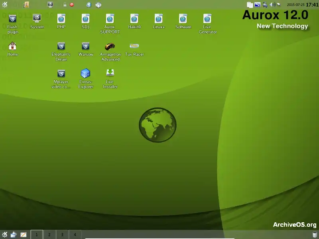The image size is (319, 239).
Task: Launch the Live Generator icon
Action: pyautogui.click(x=207, y=19)
